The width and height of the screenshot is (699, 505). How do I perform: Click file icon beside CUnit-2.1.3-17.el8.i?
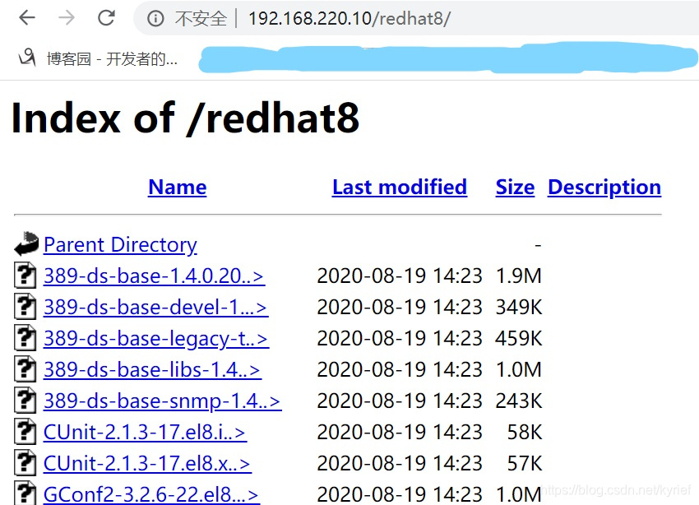[x=25, y=430]
